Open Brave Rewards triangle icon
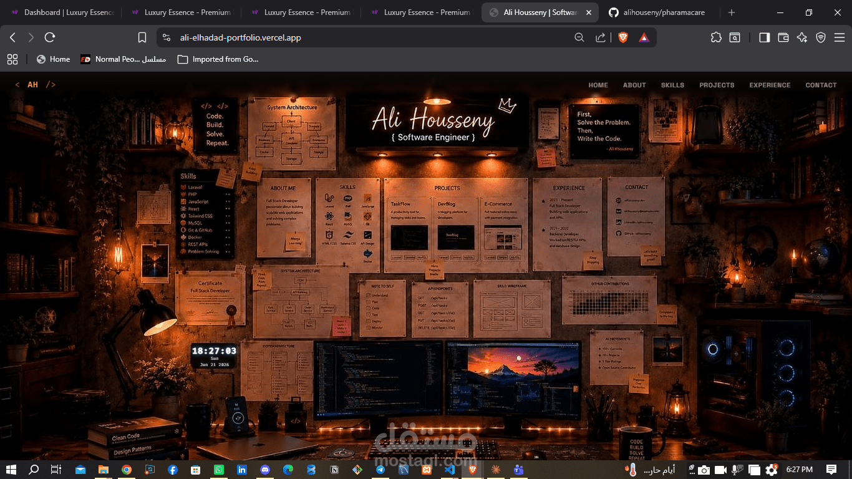The height and width of the screenshot is (479, 852). [x=644, y=37]
